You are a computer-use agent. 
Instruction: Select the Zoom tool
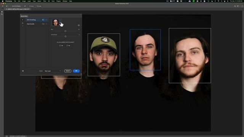click(x=2, y=14)
